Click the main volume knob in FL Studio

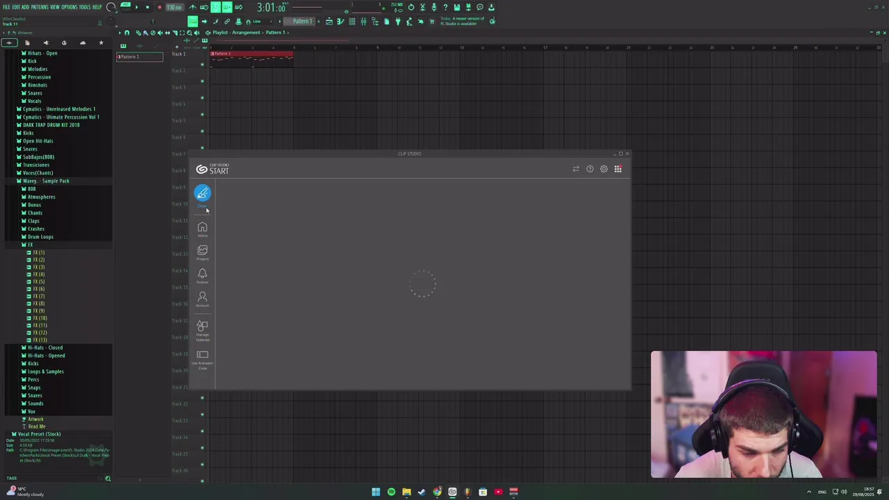[x=111, y=8]
